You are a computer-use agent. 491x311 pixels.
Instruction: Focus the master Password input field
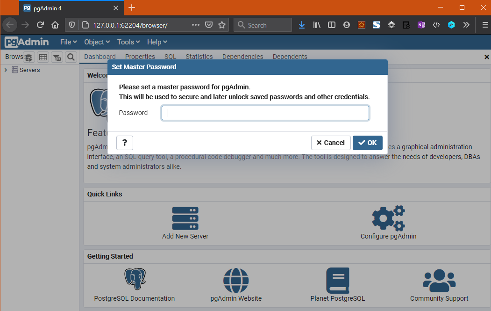tap(265, 113)
